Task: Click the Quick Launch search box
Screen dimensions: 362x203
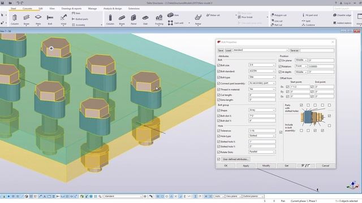Action: (x=347, y=8)
